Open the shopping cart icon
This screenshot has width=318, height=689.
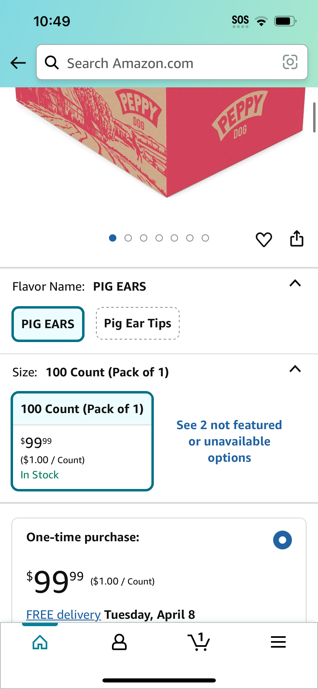click(199, 642)
